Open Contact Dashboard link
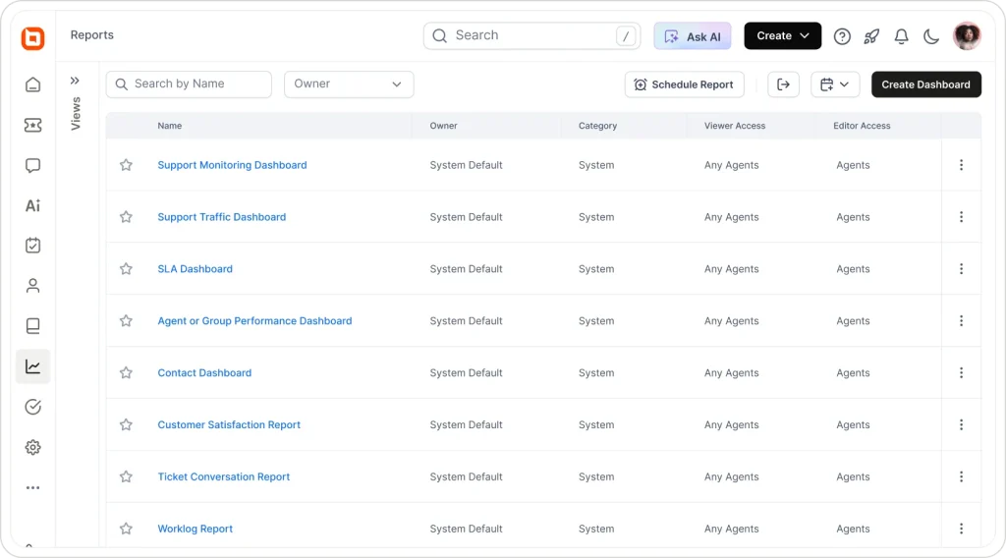This screenshot has height=558, width=1006. point(204,372)
